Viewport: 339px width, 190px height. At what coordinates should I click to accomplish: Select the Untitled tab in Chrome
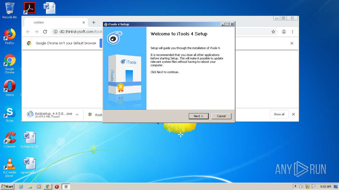pyautogui.click(x=56, y=22)
